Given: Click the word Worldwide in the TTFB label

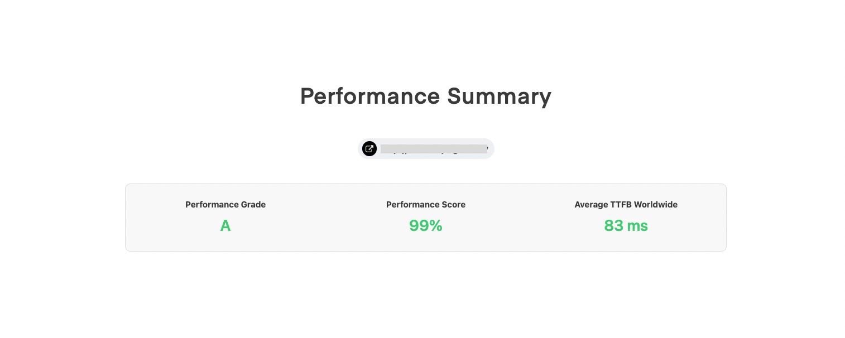Looking at the screenshot, I should 657,205.
